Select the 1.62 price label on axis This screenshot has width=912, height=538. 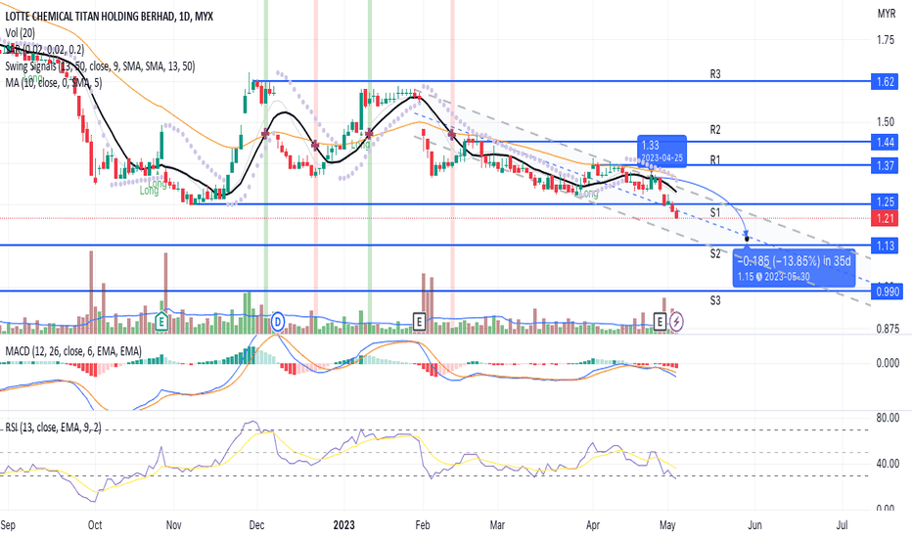885,82
